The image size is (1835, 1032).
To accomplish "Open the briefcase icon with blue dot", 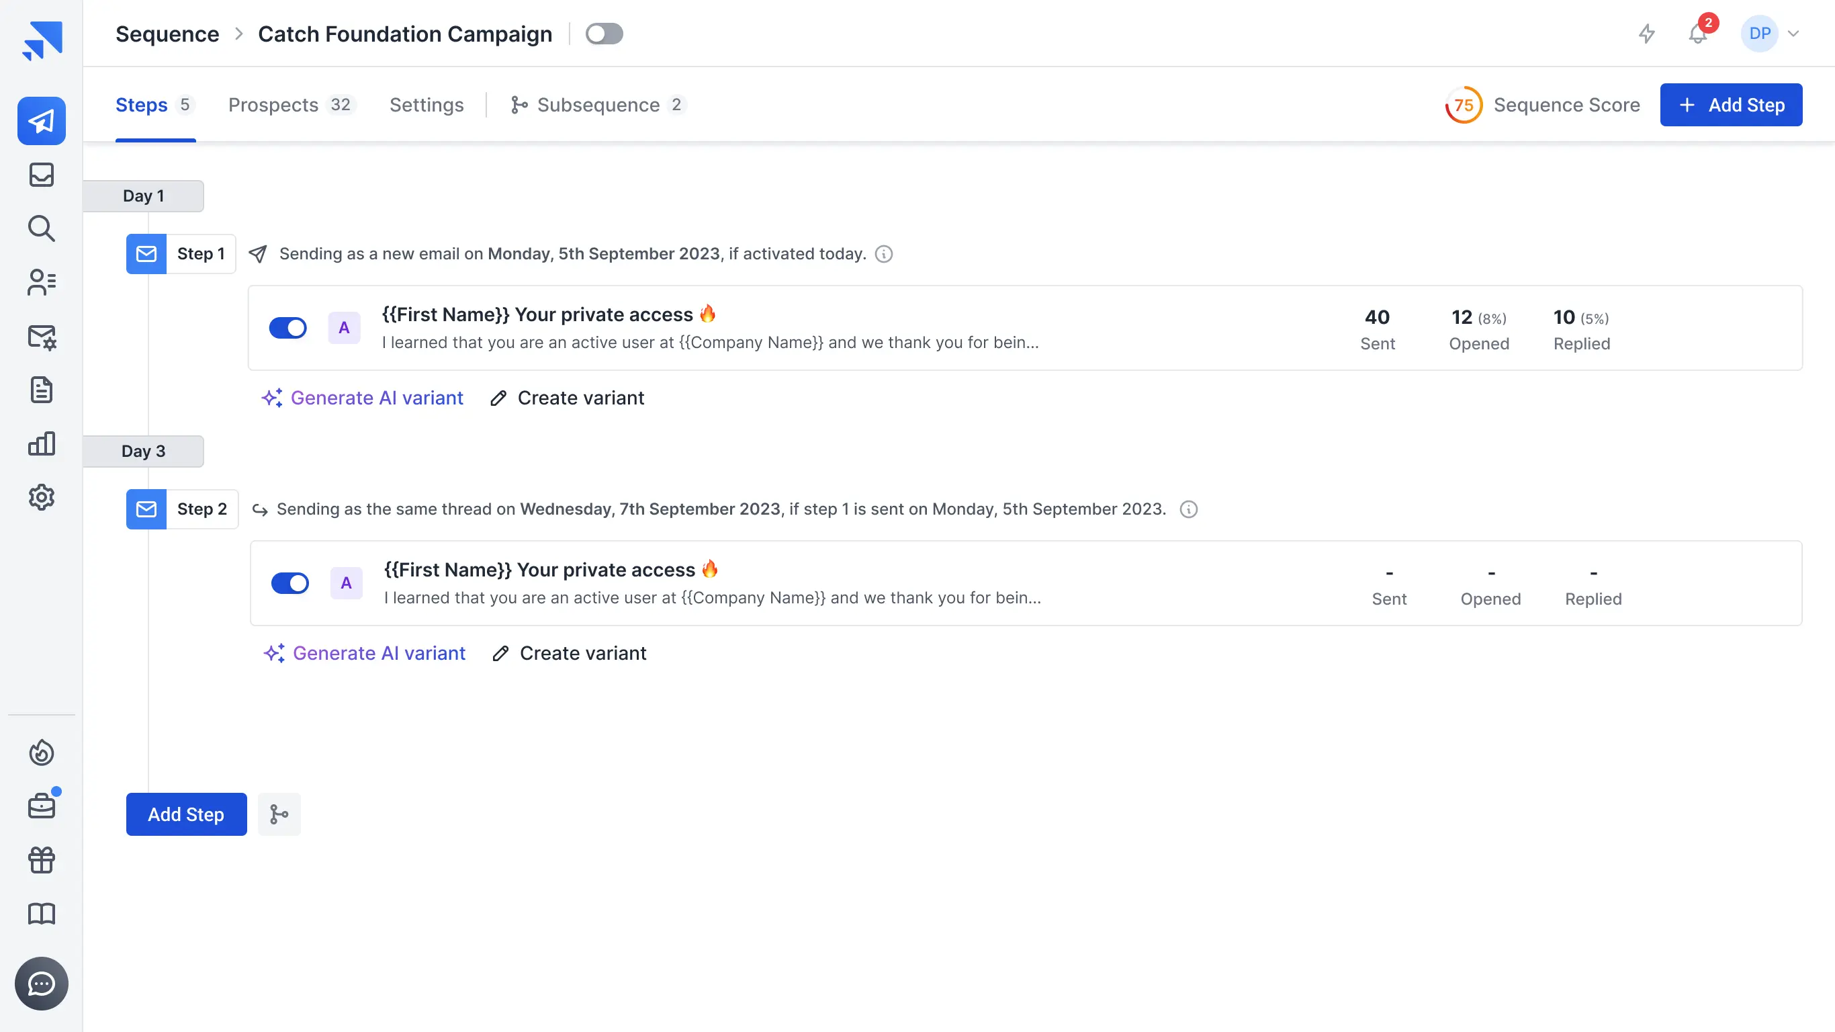I will (x=42, y=806).
